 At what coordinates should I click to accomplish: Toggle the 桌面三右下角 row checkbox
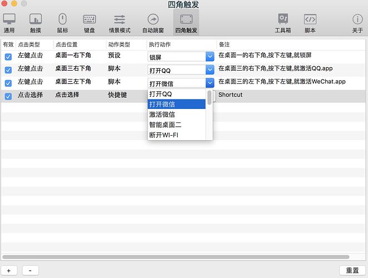click(x=8, y=70)
